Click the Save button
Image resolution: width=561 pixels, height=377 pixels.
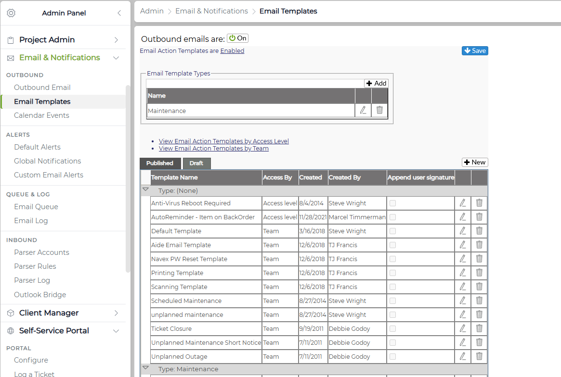pos(475,51)
